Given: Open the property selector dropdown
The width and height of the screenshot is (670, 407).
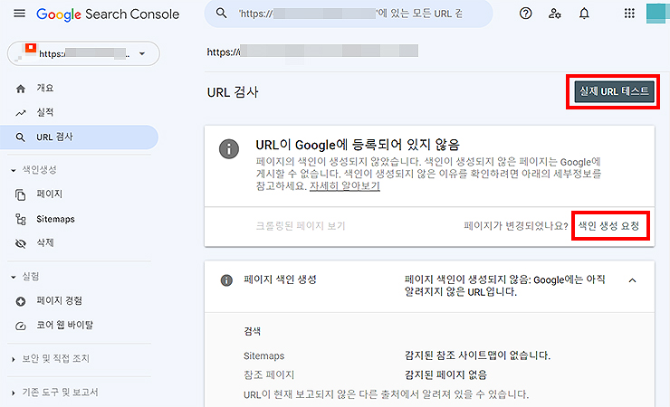Looking at the screenshot, I should point(83,53).
